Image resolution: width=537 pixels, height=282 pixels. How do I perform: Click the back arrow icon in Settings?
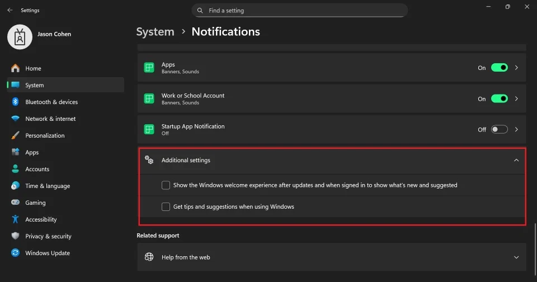point(10,10)
